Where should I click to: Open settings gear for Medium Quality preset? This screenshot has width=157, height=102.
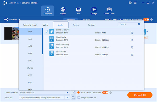(x=132, y=47)
